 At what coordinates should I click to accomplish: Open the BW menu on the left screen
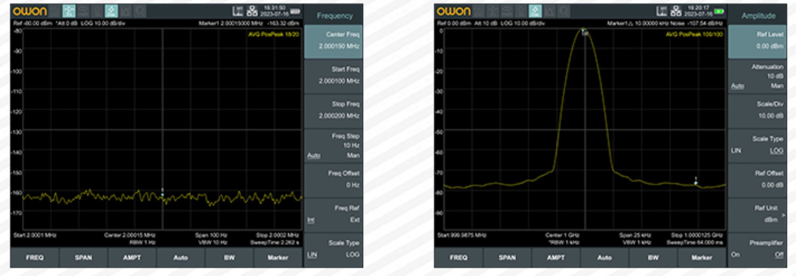230,258
